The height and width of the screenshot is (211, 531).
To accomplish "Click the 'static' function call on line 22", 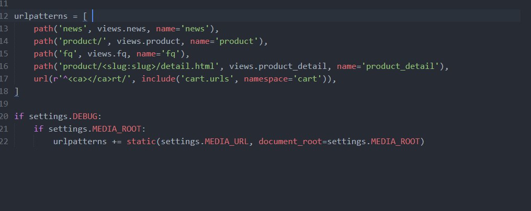I will [141, 142].
